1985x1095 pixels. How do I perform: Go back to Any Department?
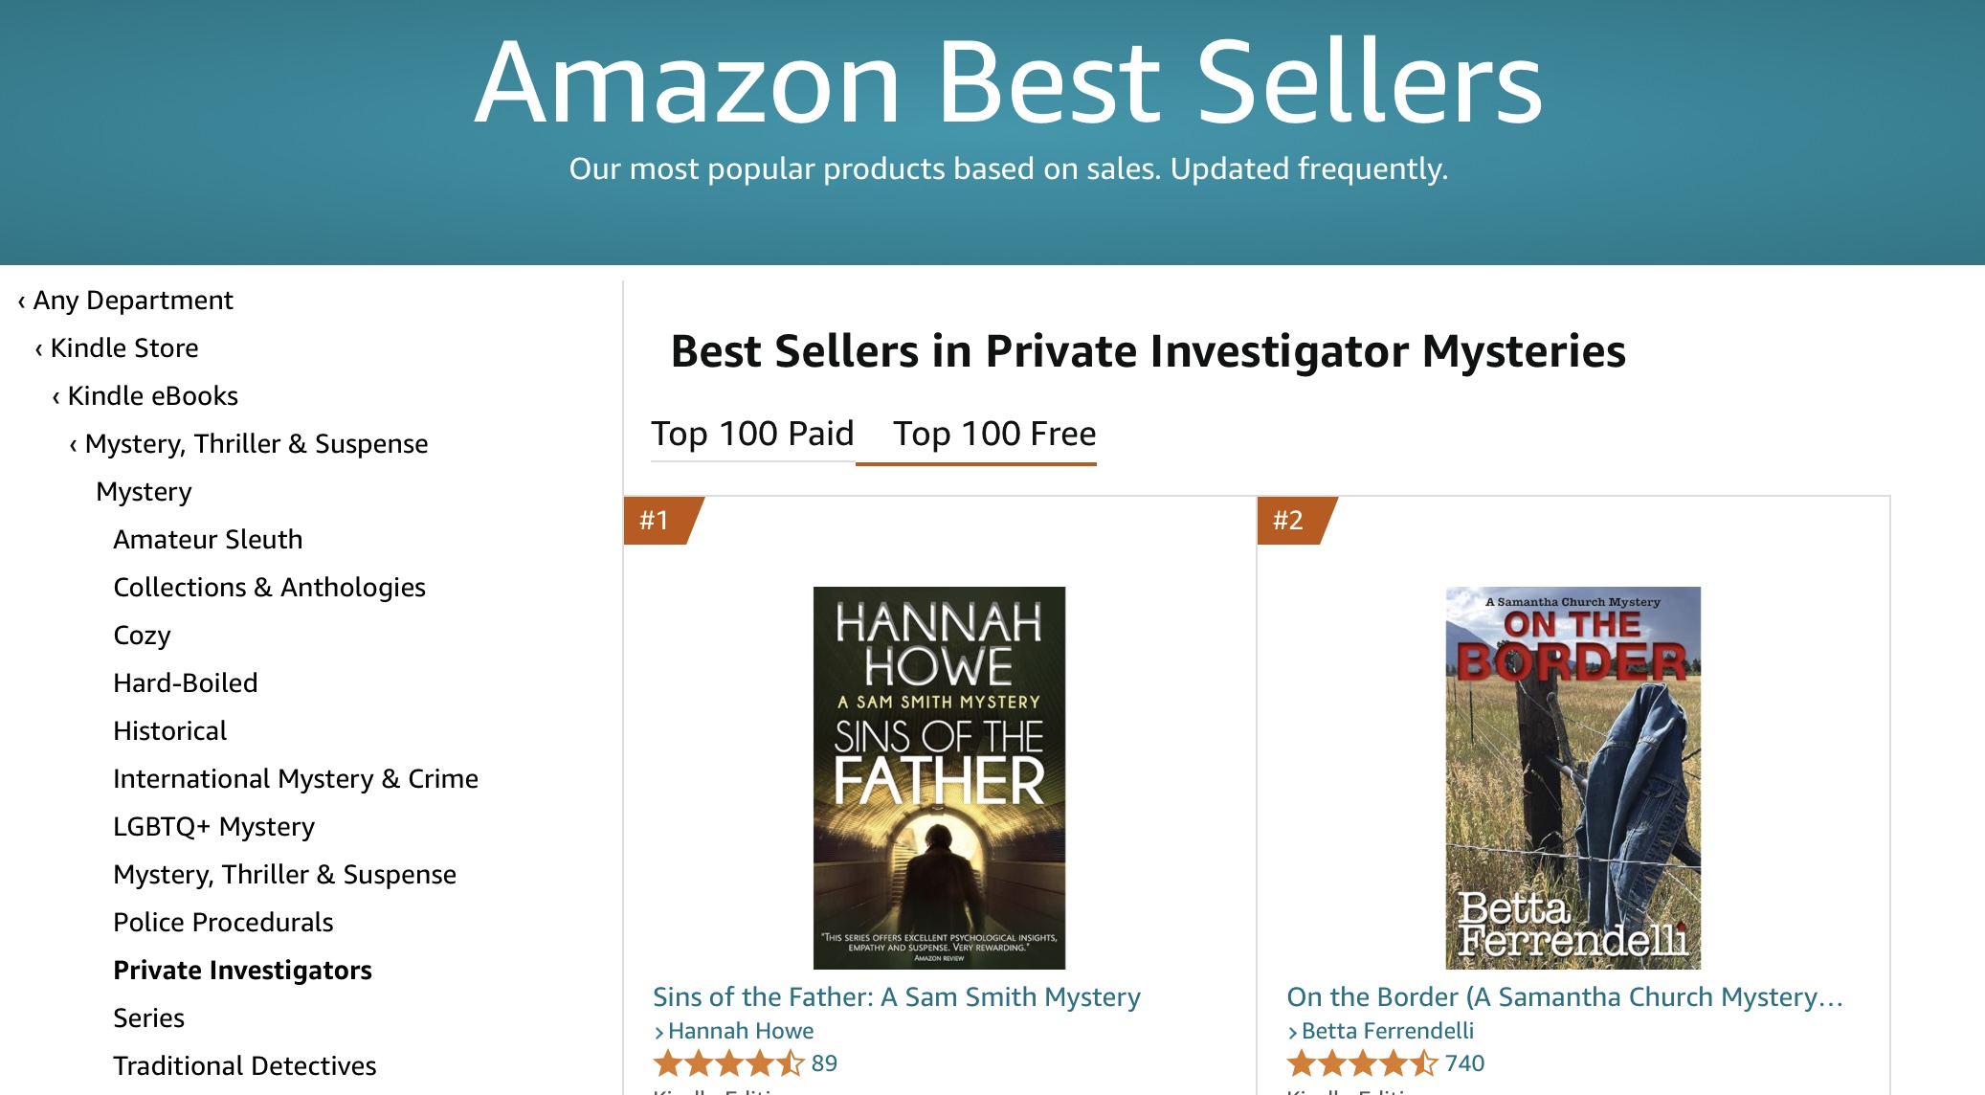pos(133,301)
